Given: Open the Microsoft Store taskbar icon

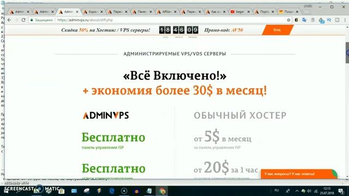Looking at the screenshot, I should tap(62, 191).
